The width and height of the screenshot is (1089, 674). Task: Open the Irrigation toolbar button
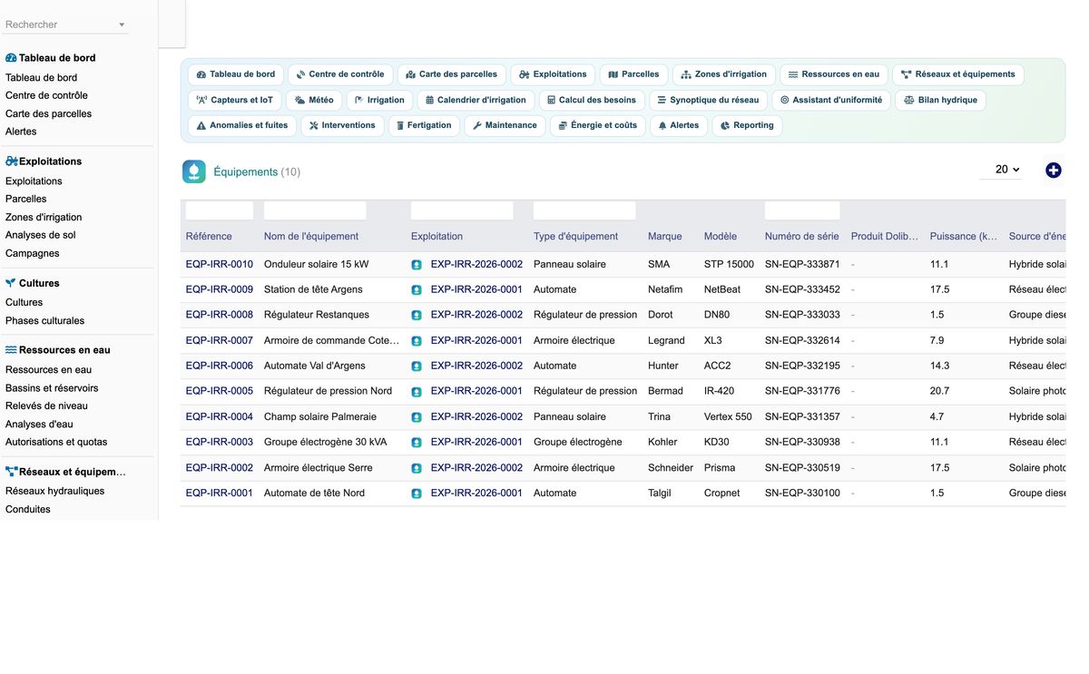tap(380, 100)
